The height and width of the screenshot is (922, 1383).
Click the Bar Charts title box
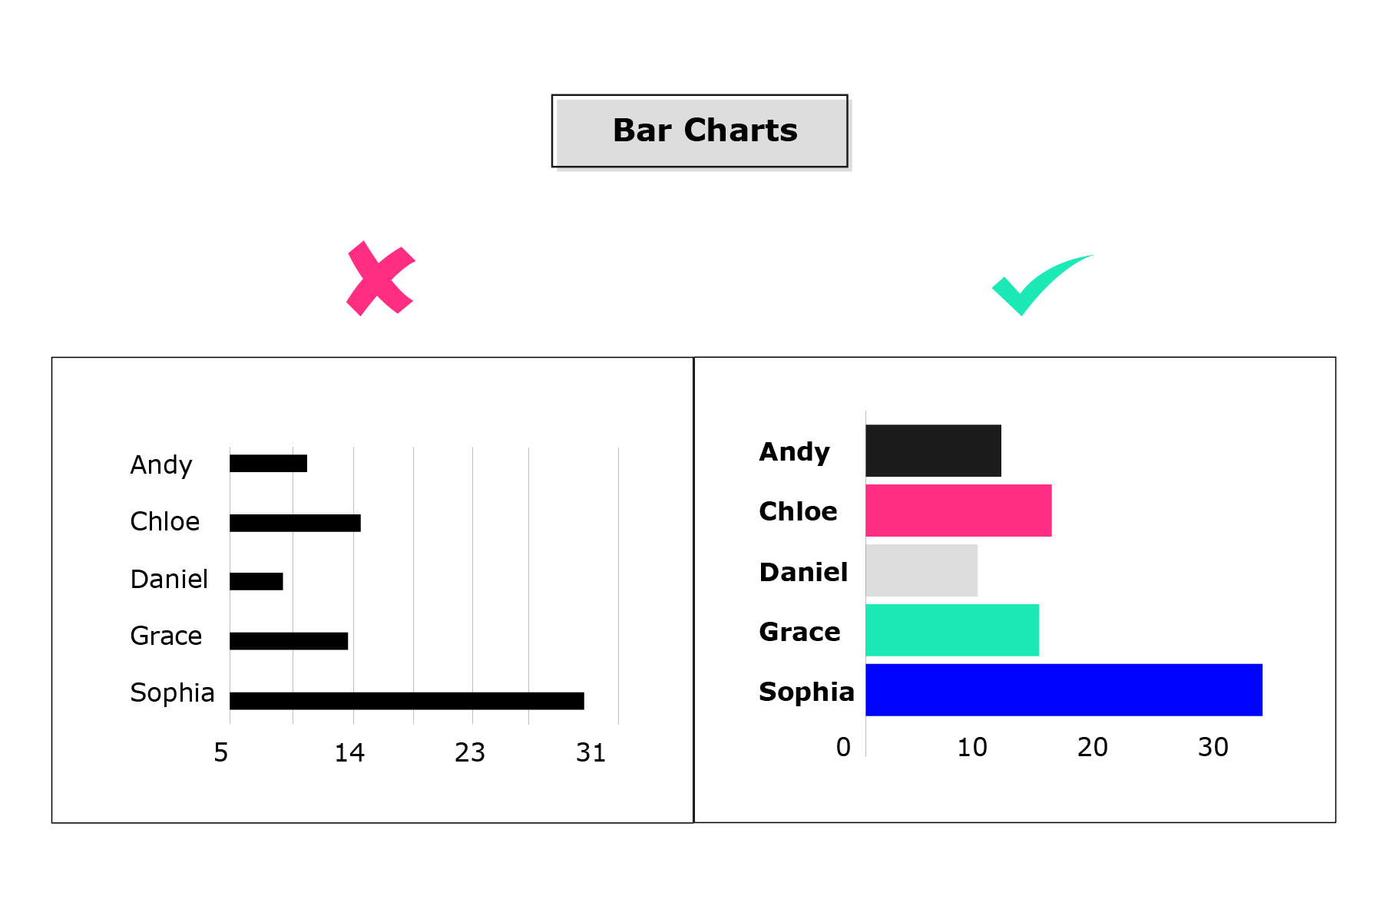[700, 131]
